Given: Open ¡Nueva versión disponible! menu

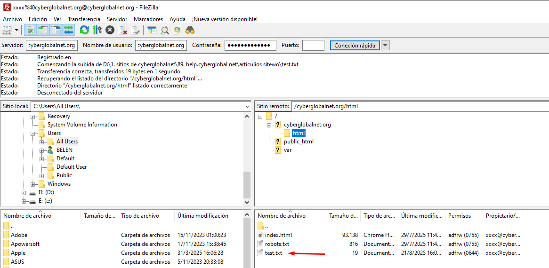Looking at the screenshot, I should [x=225, y=19].
